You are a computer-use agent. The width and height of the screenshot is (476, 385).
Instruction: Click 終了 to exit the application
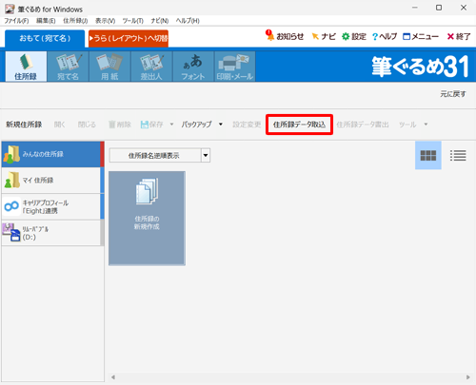point(459,36)
